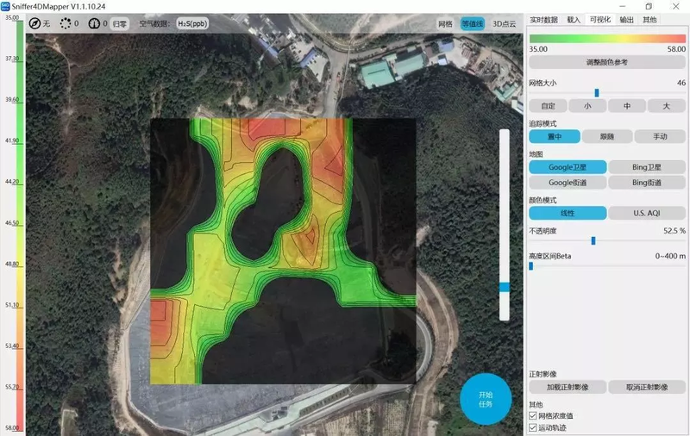This screenshot has width=690, height=436.
Task: Switch map view to 3D点云 mode
Action: (504, 24)
